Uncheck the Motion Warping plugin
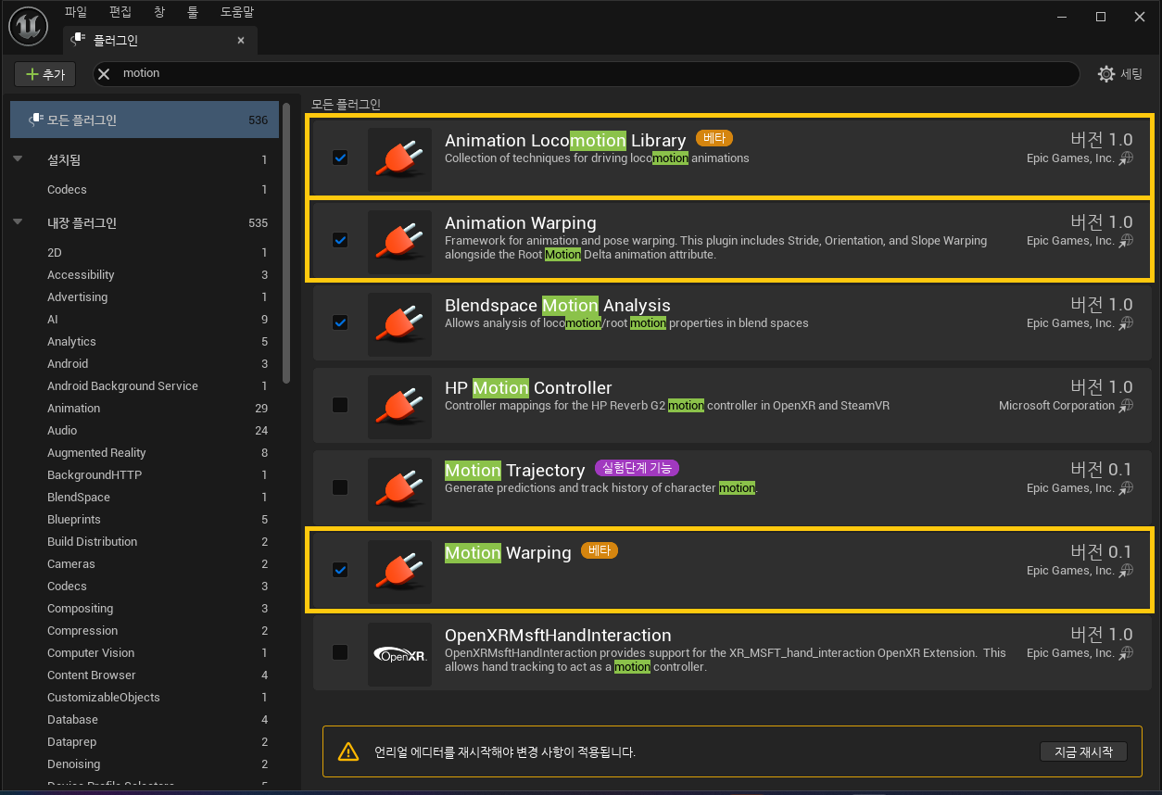 coord(340,570)
